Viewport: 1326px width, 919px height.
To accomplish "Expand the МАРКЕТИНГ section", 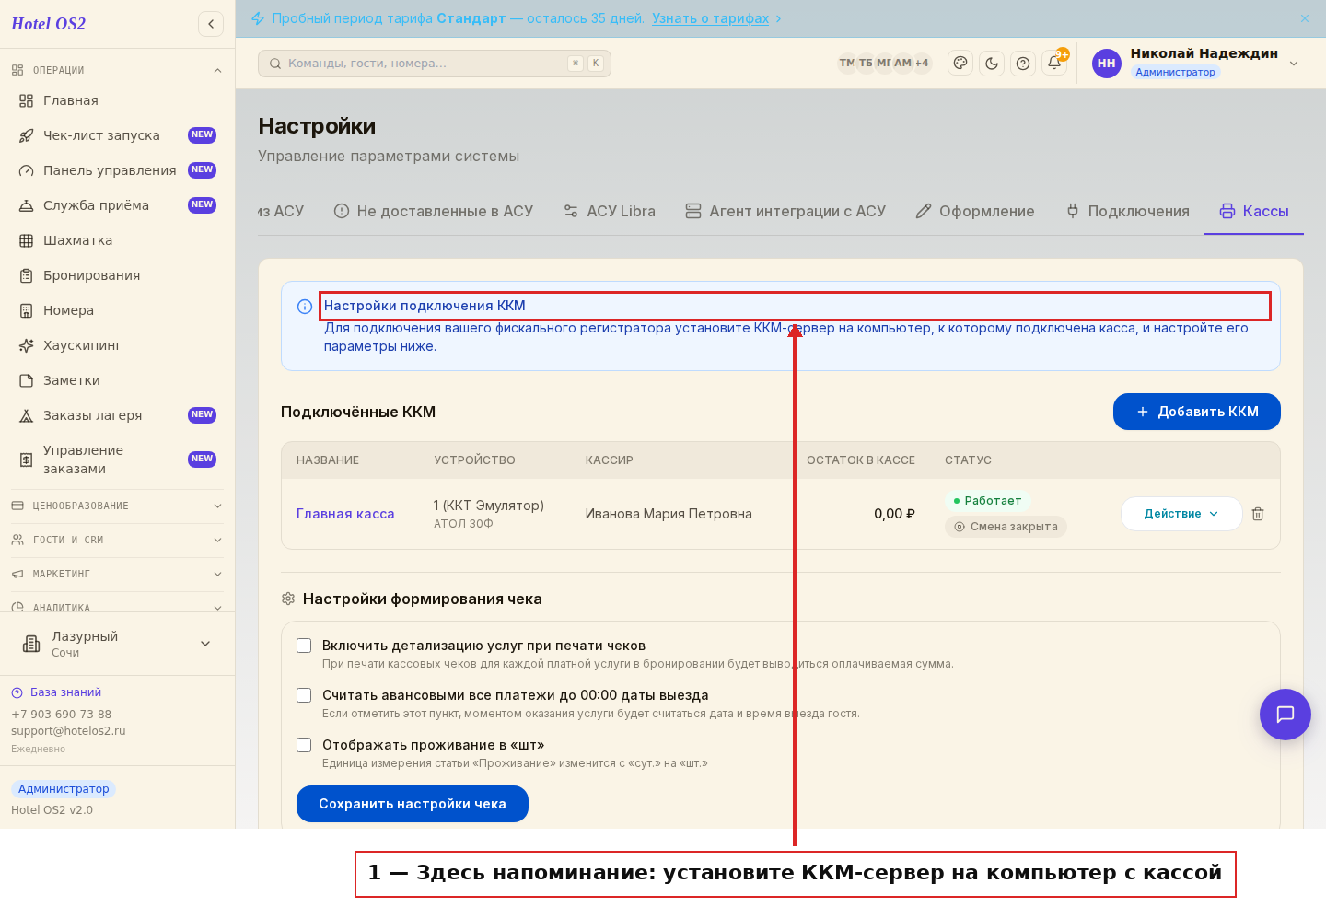I will (x=118, y=574).
